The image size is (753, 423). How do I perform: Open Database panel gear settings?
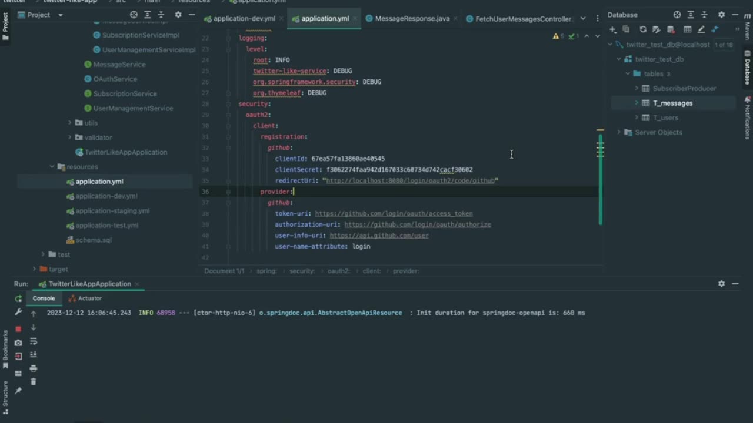click(721, 15)
